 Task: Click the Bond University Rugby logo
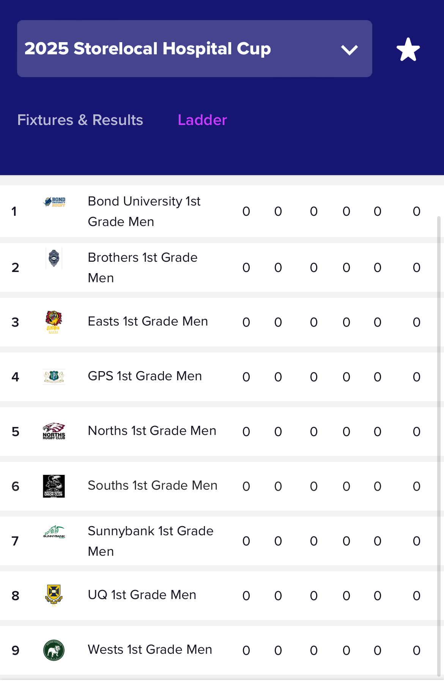click(x=54, y=202)
